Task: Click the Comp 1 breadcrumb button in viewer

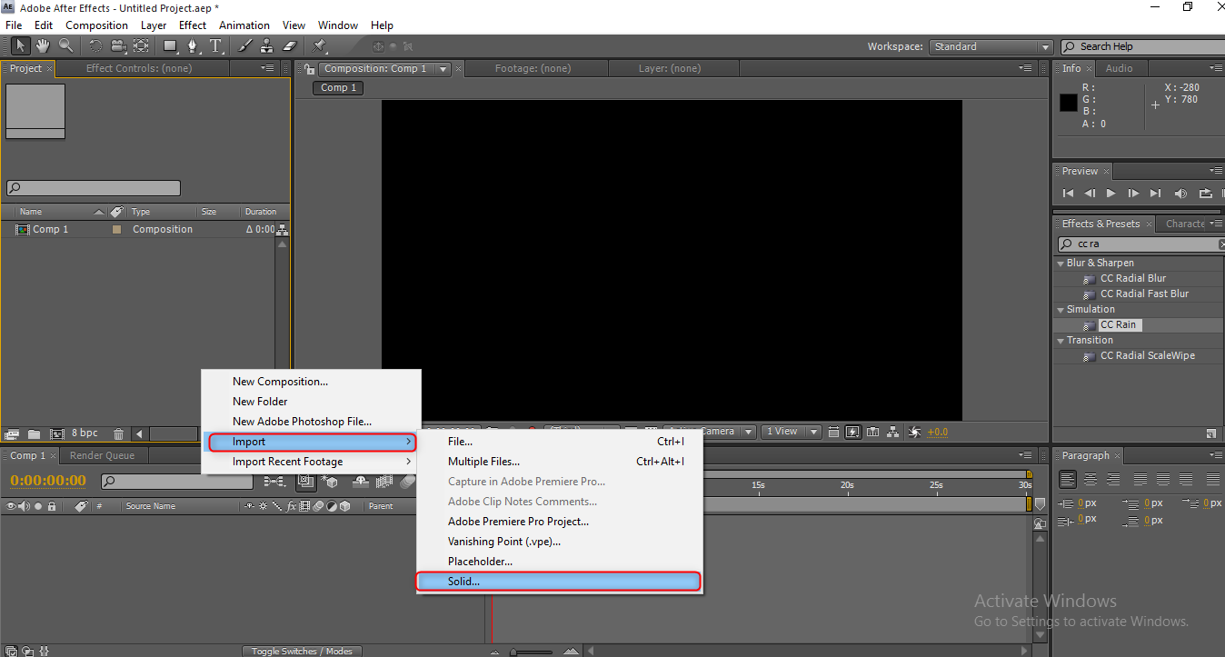Action: (339, 88)
